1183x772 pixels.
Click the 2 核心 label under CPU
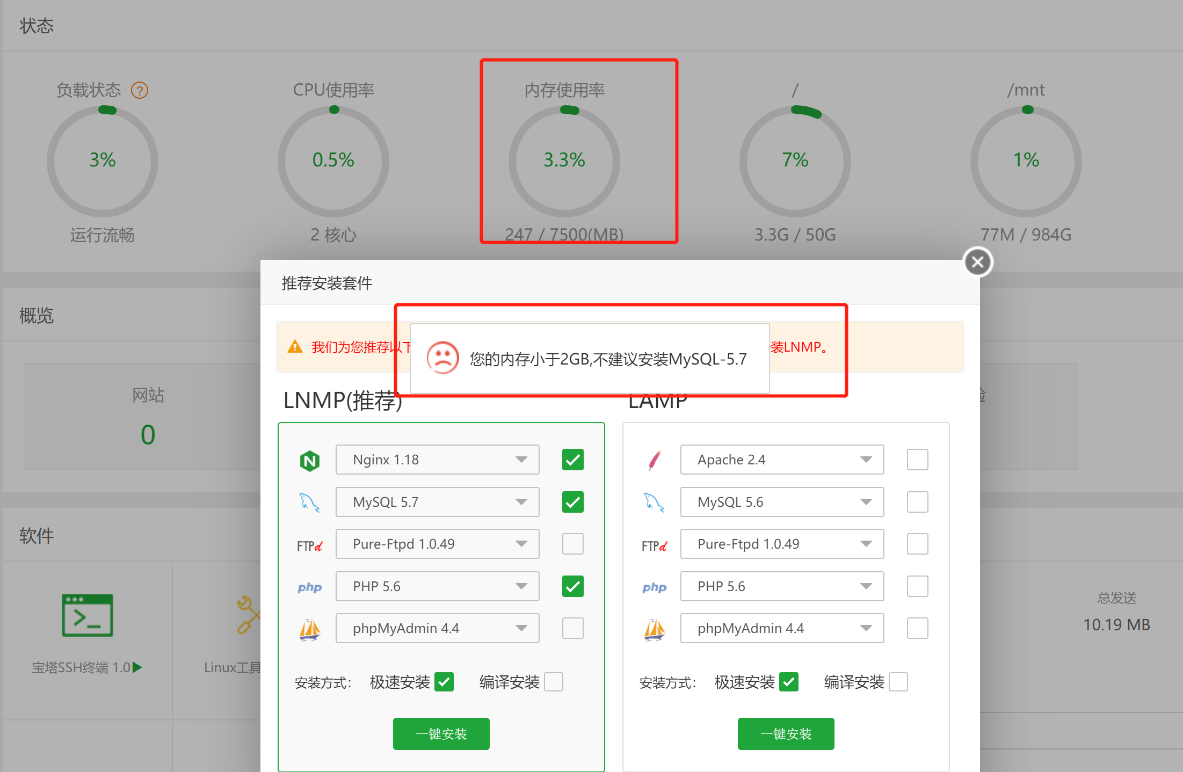coord(333,235)
